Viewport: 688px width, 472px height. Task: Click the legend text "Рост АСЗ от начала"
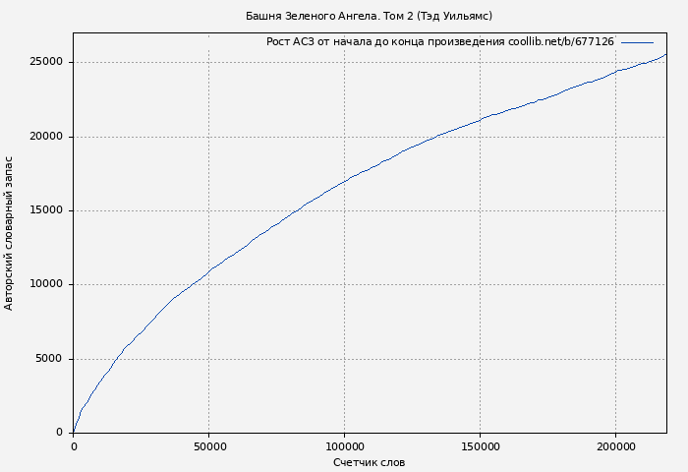tap(439, 42)
